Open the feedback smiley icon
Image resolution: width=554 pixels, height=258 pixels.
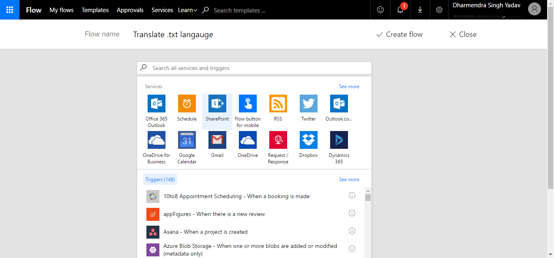(380, 10)
